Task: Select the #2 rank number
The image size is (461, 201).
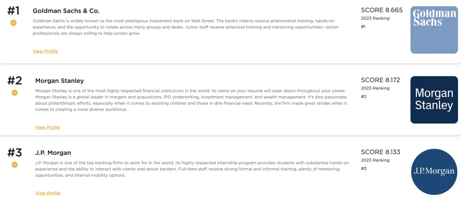Action: point(15,80)
